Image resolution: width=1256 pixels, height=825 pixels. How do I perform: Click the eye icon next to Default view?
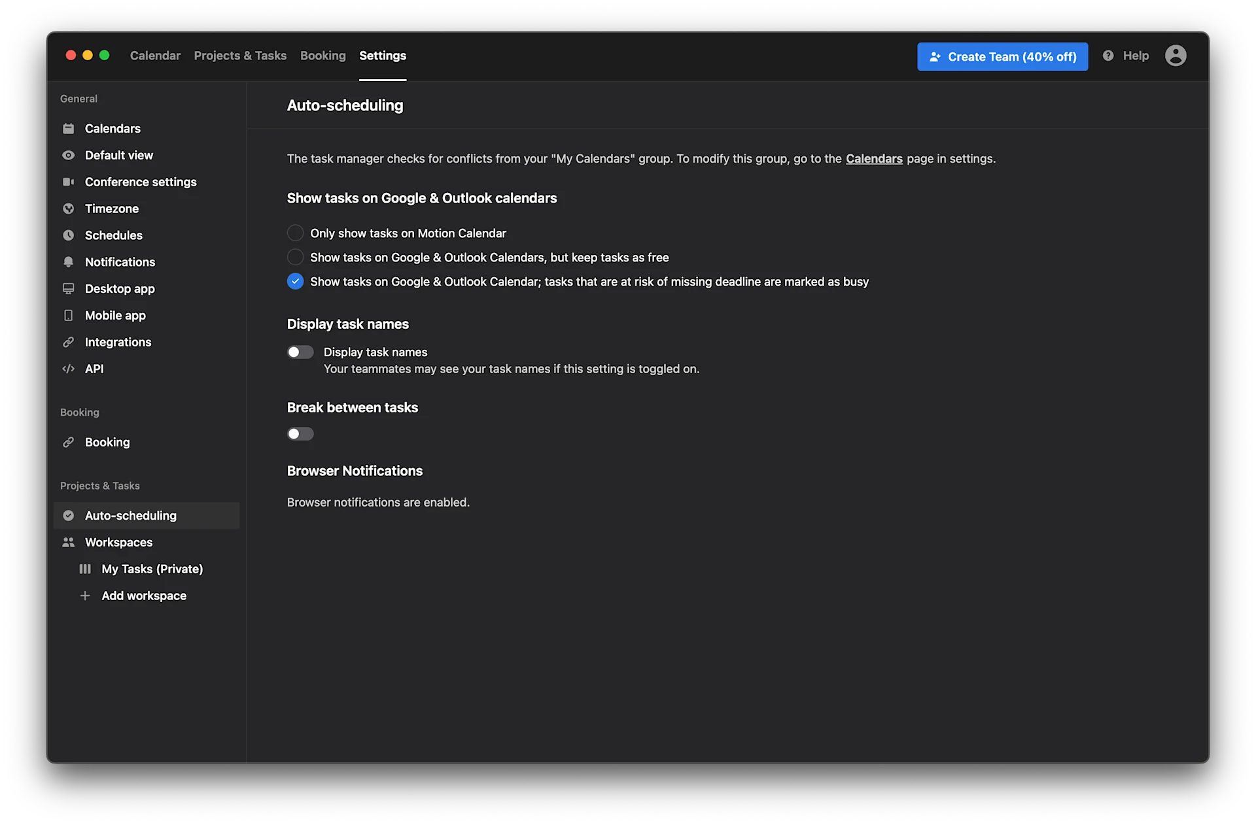(x=69, y=155)
